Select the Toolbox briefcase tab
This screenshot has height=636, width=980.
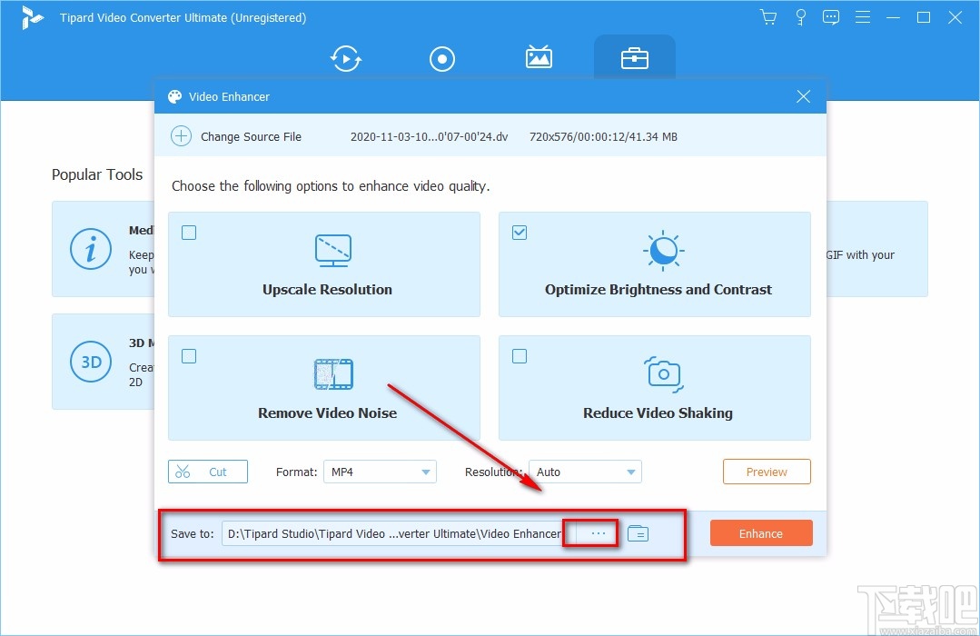point(634,59)
